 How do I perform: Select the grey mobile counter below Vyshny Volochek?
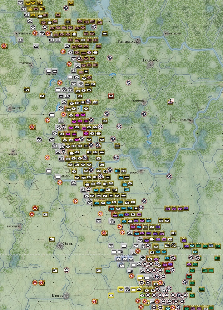click(x=20, y=40)
